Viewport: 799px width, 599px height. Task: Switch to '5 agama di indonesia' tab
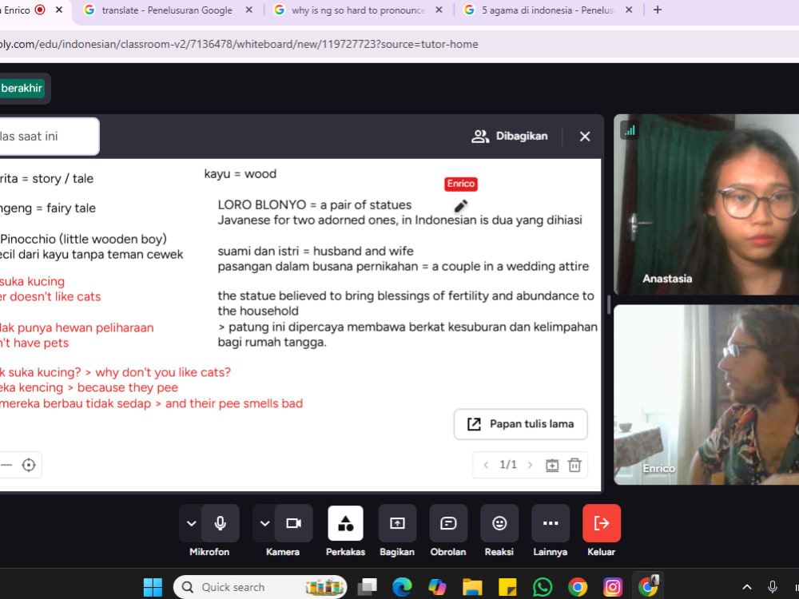[x=548, y=10]
